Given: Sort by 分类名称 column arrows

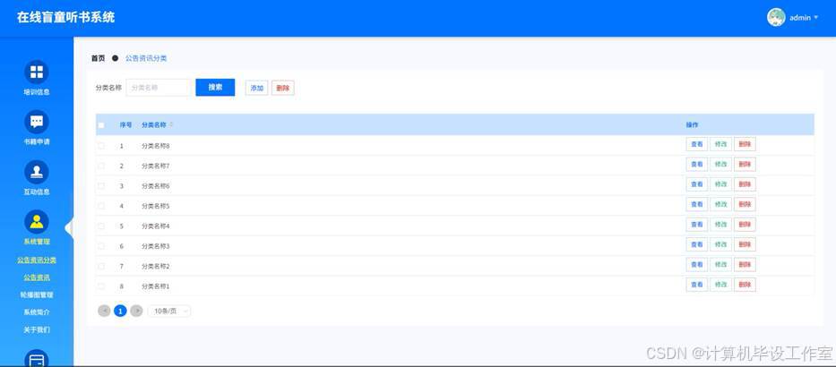Looking at the screenshot, I should [x=171, y=124].
